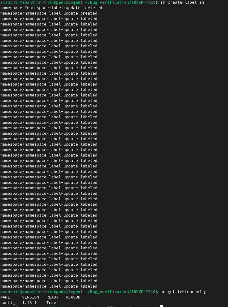Image resolution: width=228 pixels, height=307 pixels.
Task: Click the first 'labeled' output line
Action: click(x=49, y=19)
